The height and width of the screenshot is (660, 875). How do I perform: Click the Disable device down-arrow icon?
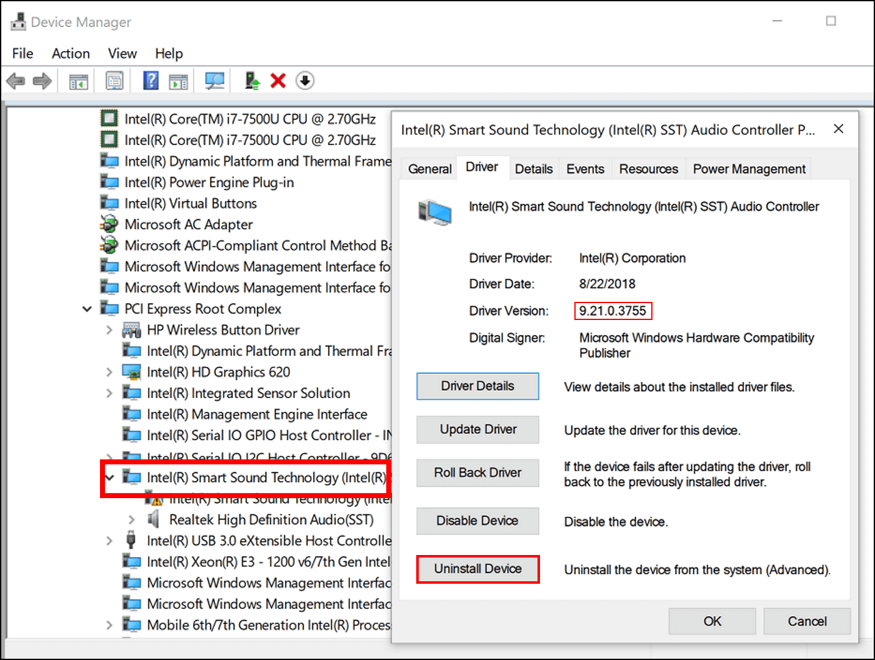coord(305,81)
